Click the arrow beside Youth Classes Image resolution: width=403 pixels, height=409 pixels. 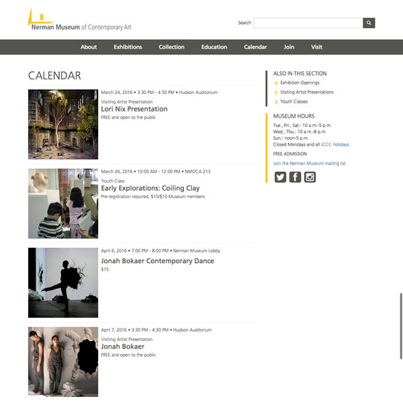pyautogui.click(x=276, y=101)
